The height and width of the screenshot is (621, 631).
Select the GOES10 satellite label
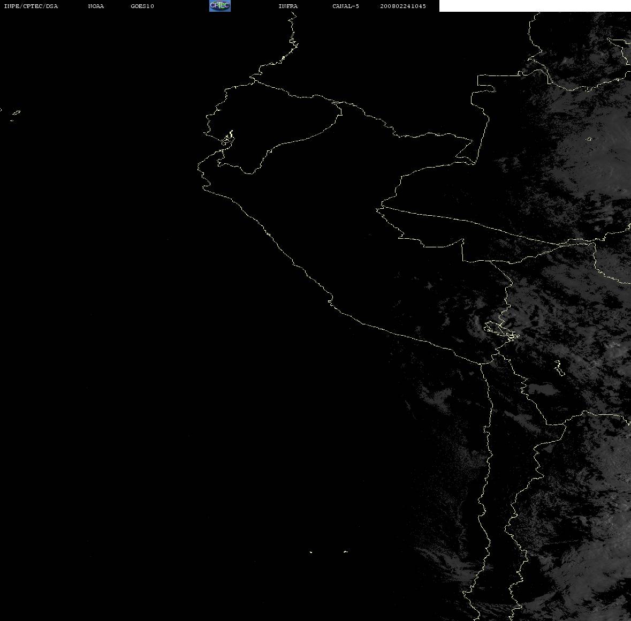142,6
